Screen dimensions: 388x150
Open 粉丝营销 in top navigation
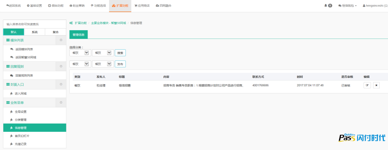[77, 5]
